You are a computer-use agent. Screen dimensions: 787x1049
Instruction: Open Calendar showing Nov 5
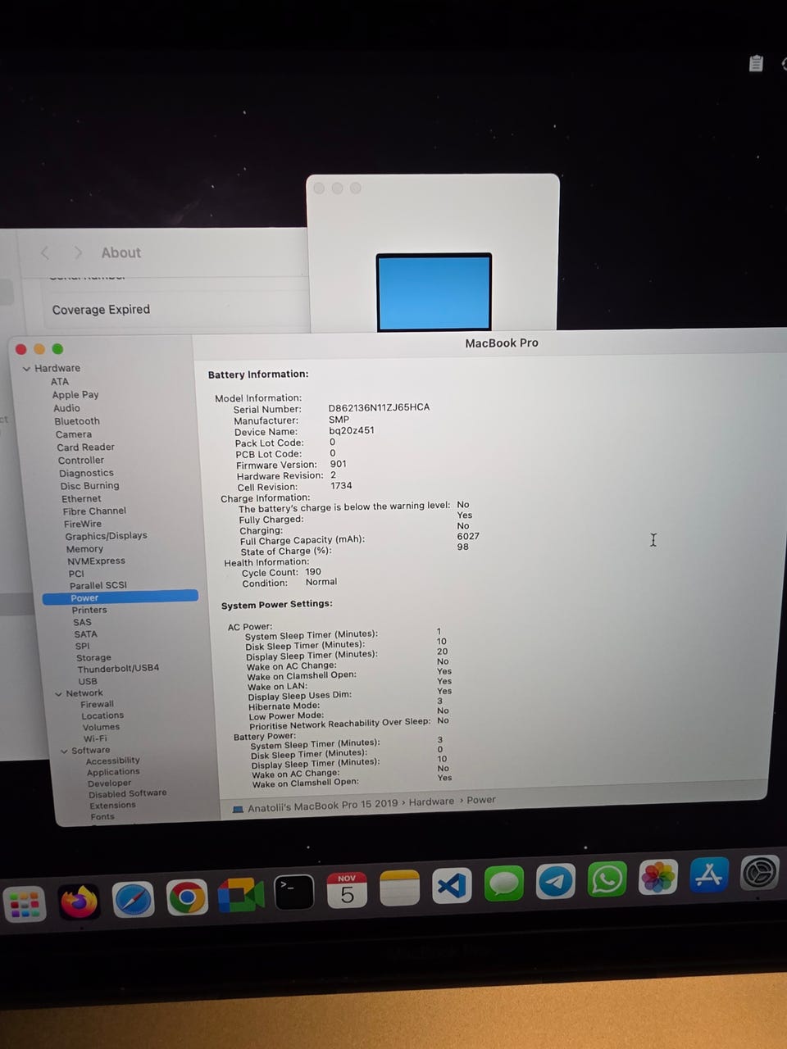point(347,890)
